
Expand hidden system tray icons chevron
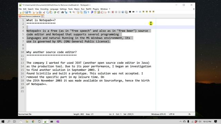pyautogui.click(x=180, y=122)
